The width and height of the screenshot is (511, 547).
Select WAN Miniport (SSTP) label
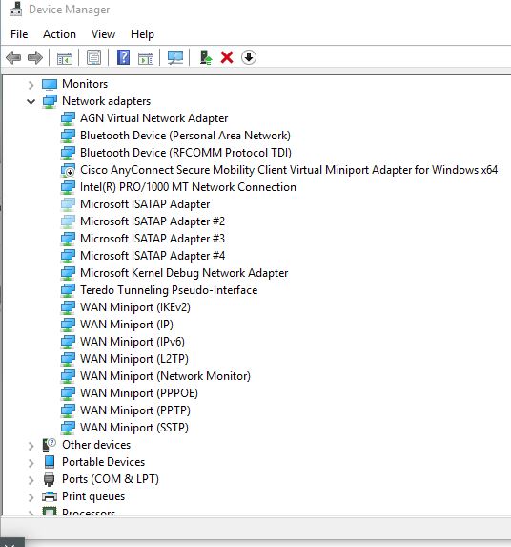134,428
